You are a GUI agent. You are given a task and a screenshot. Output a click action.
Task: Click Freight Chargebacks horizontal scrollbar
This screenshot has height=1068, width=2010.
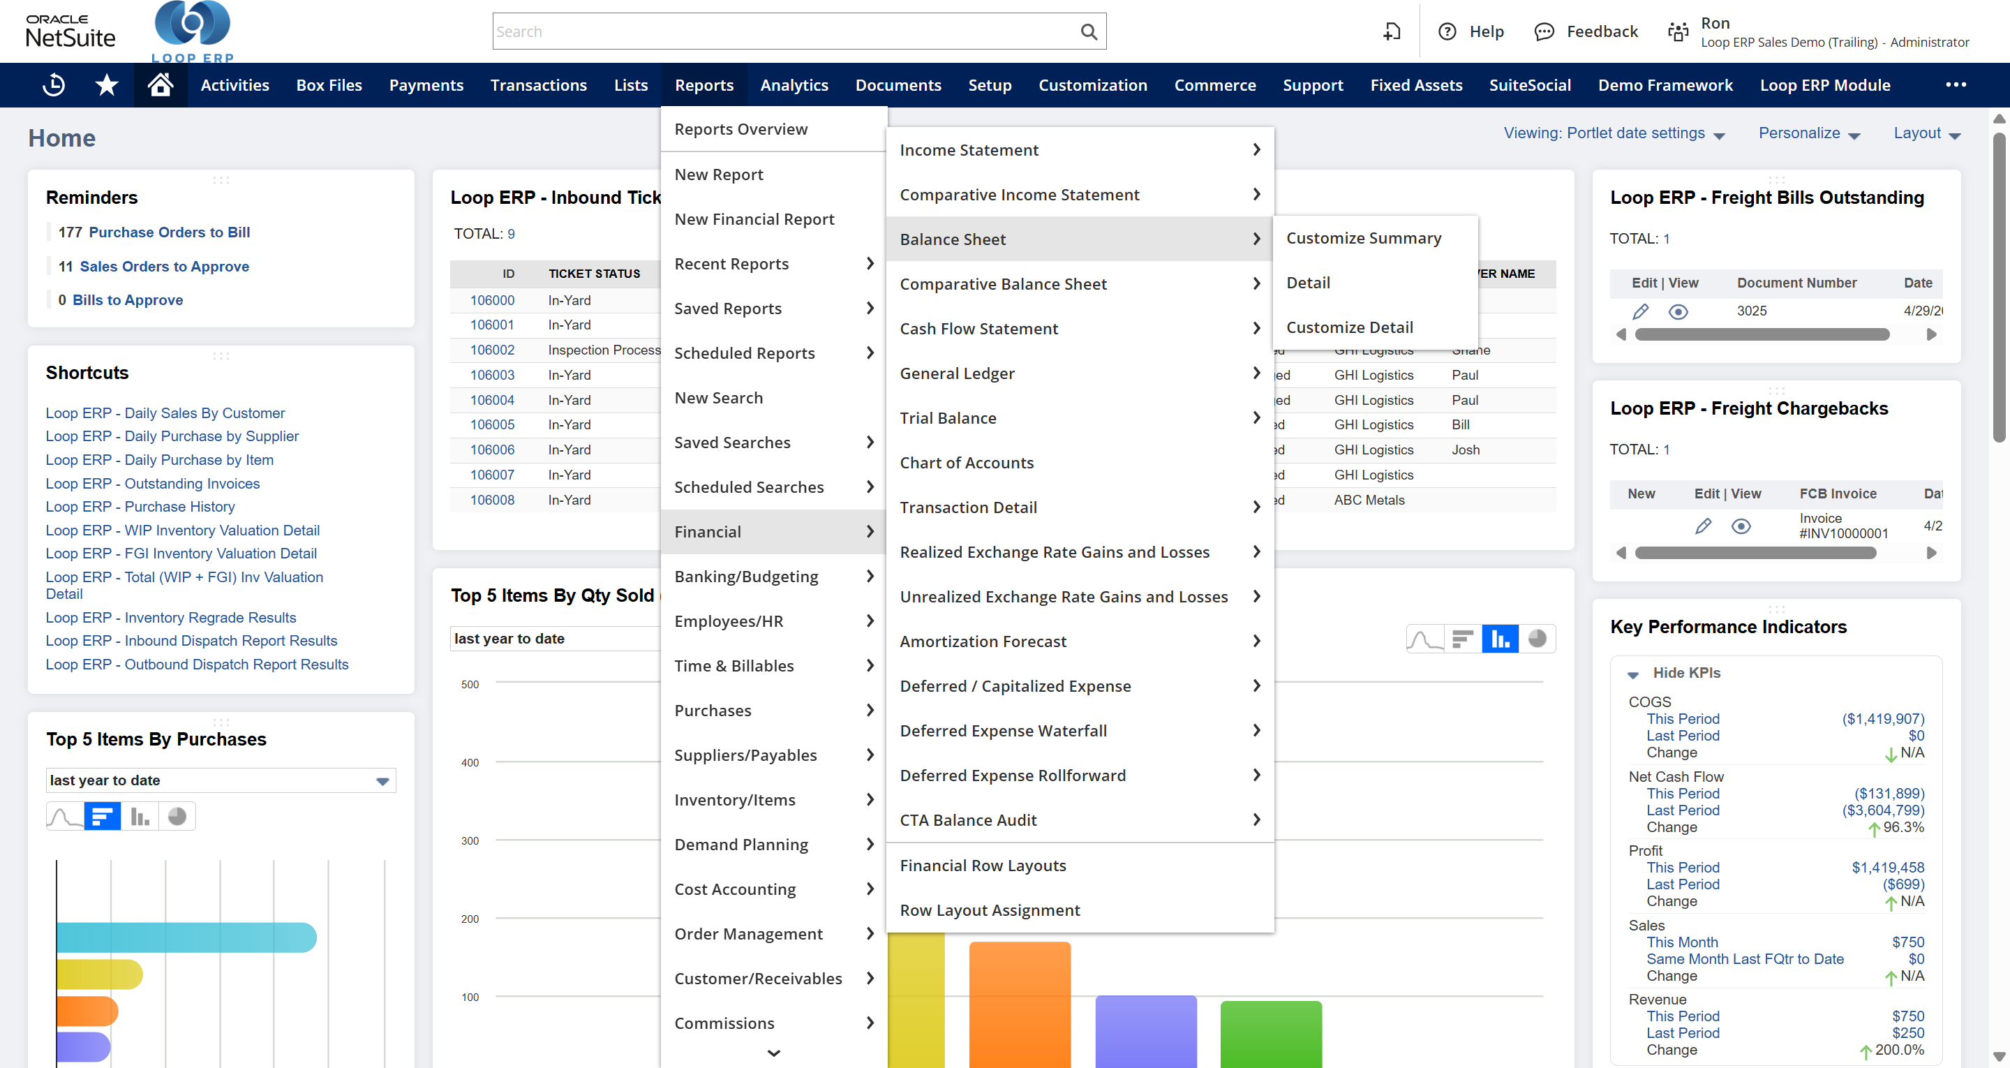[x=1755, y=554]
